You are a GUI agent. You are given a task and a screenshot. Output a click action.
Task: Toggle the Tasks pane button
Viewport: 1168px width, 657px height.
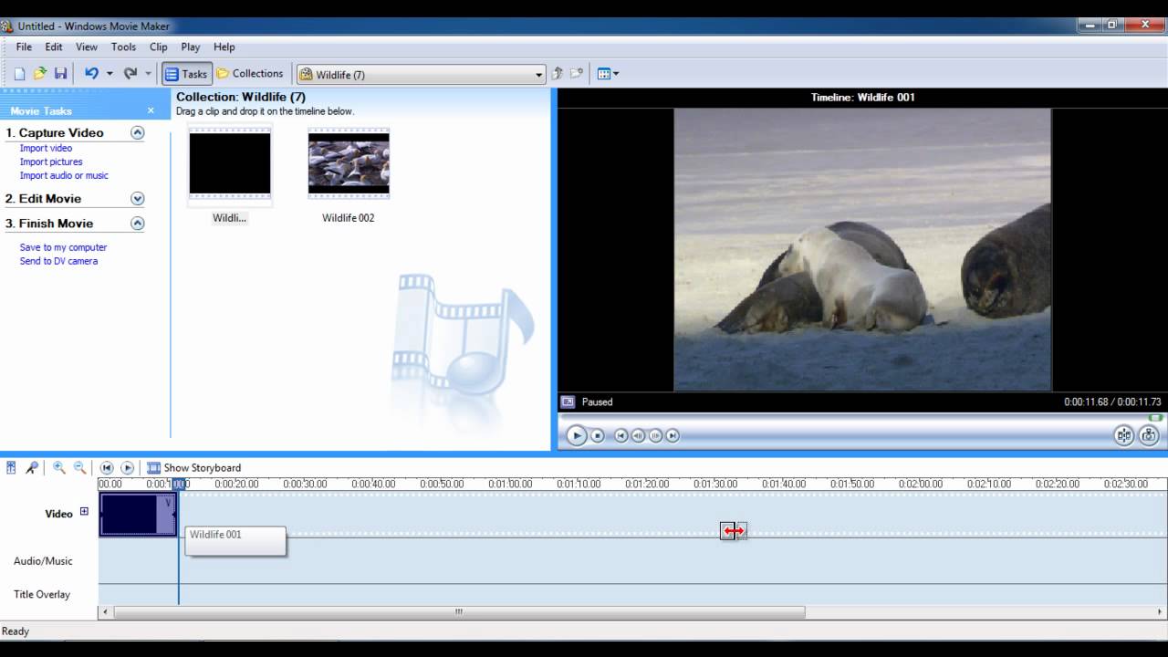click(186, 74)
